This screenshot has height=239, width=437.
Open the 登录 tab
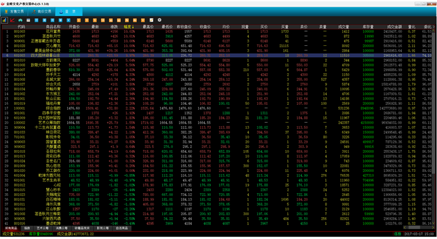pyautogui.click(x=69, y=12)
